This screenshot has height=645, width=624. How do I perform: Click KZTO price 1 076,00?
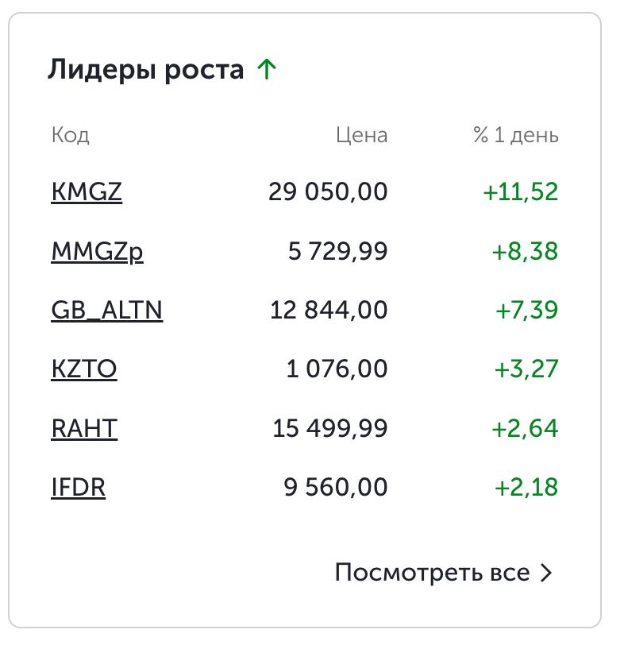tap(337, 369)
